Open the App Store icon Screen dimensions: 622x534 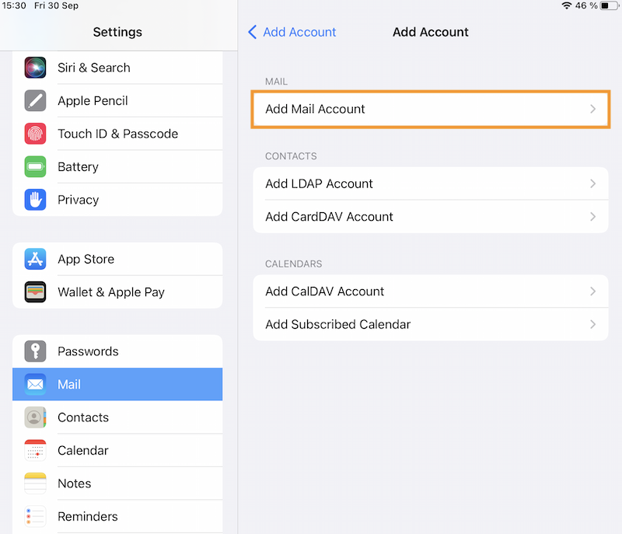(x=35, y=259)
